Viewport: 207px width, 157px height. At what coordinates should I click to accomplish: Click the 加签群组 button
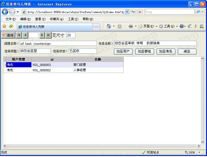tap(145, 51)
